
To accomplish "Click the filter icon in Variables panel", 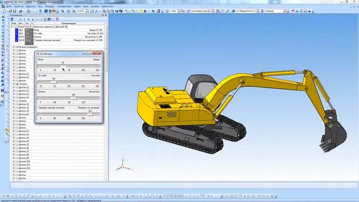I will (x=12, y=20).
